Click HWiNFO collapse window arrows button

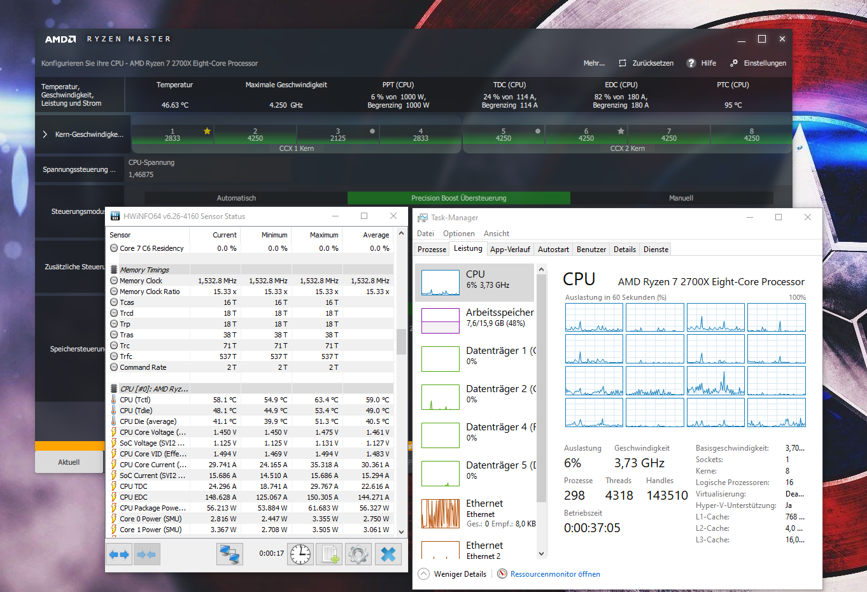pos(146,554)
